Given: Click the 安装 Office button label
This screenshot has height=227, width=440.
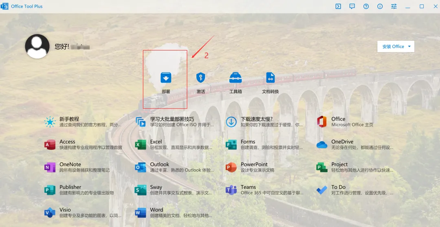Looking at the screenshot, I should (394, 46).
